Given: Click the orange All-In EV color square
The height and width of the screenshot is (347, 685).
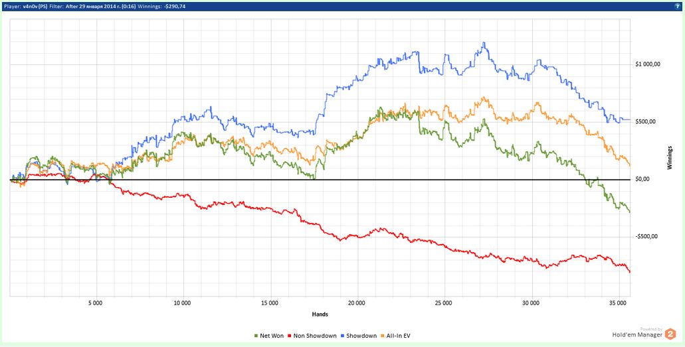Looking at the screenshot, I should (382, 336).
